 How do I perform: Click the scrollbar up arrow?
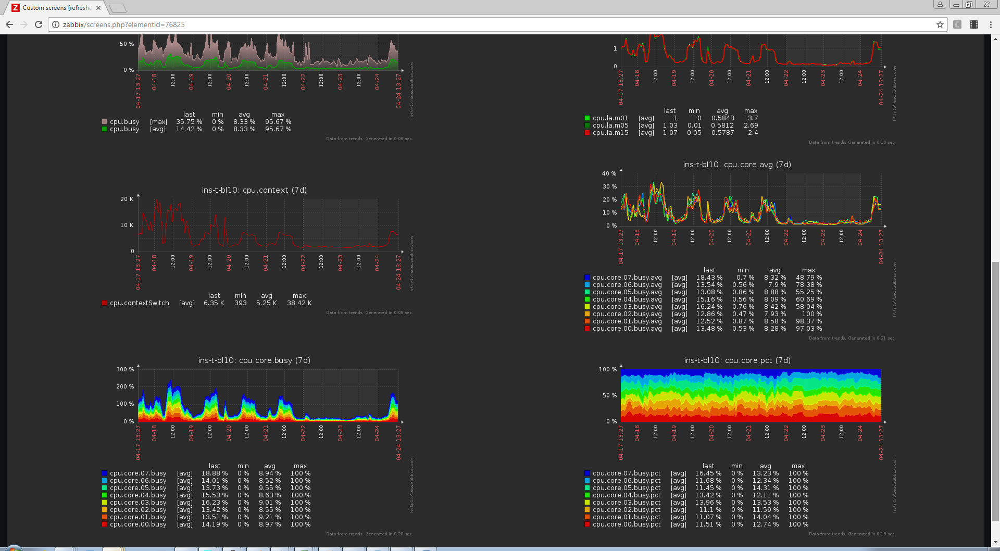click(x=995, y=39)
